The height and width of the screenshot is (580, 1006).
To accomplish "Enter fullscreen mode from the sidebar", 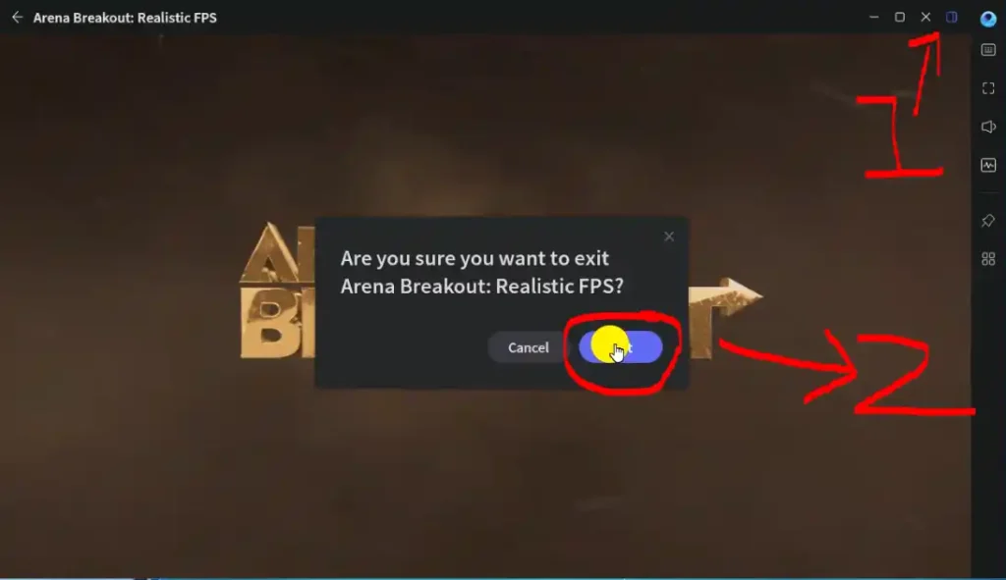I will coord(988,88).
